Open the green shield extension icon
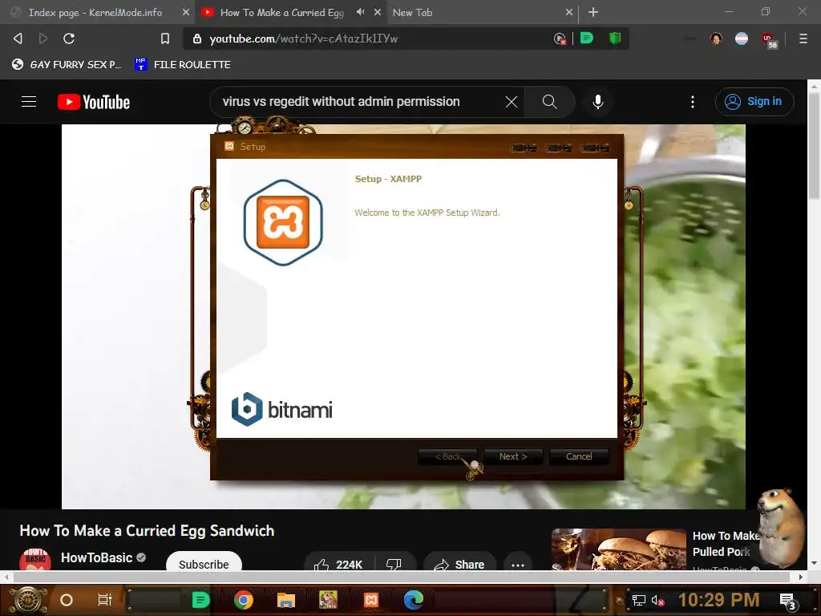The height and width of the screenshot is (616, 821). [x=615, y=38]
